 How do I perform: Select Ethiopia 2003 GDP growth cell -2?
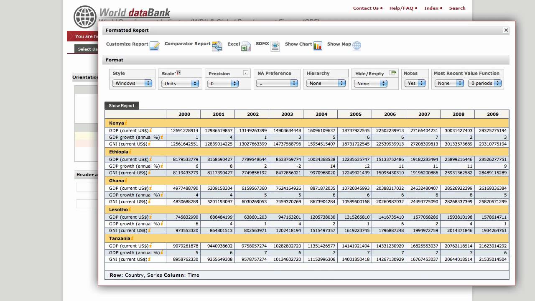click(286, 166)
